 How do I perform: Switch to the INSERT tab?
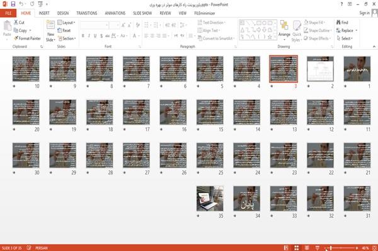44,13
